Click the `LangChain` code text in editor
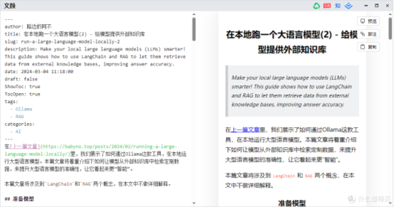Viewport: 394px width, 207px height. click(x=59, y=184)
